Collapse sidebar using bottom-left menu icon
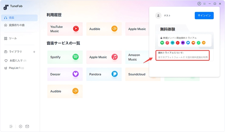 tap(11, 127)
